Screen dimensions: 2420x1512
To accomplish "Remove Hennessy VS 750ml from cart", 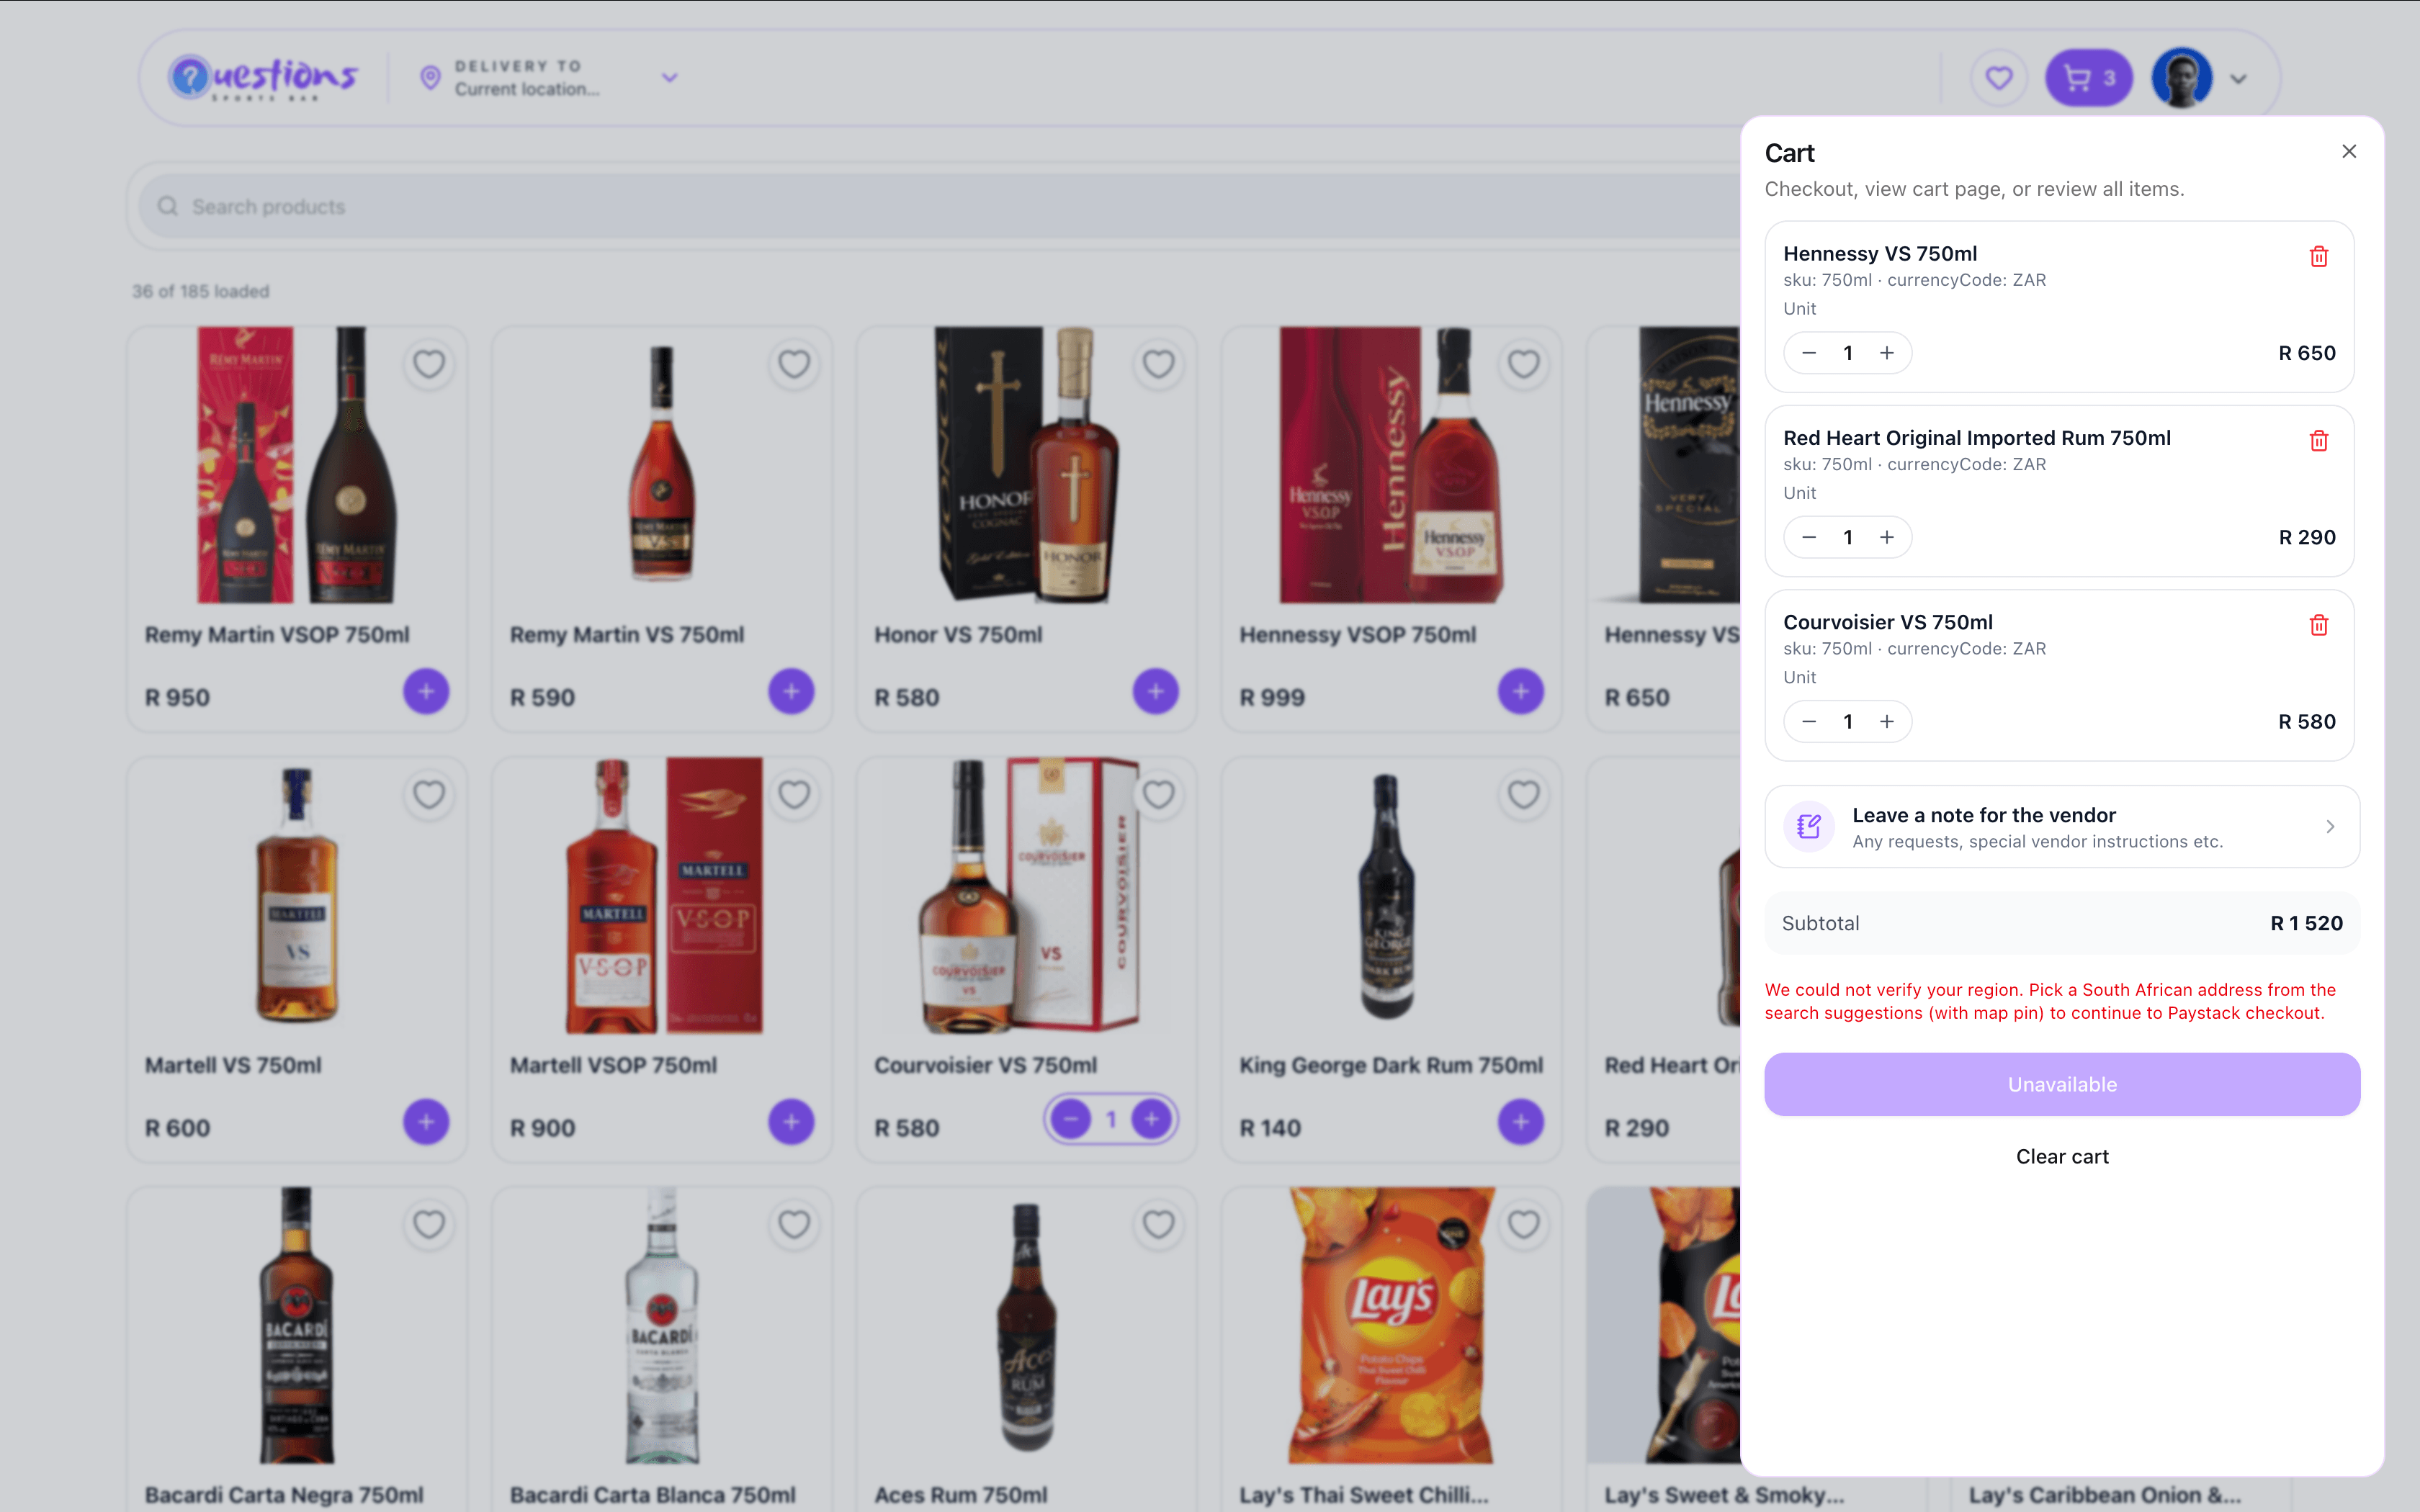I will point(2319,257).
